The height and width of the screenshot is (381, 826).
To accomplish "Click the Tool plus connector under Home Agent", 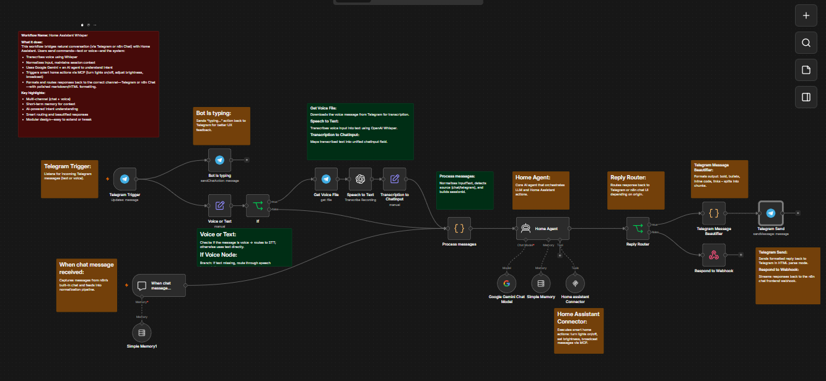I will [560, 255].
